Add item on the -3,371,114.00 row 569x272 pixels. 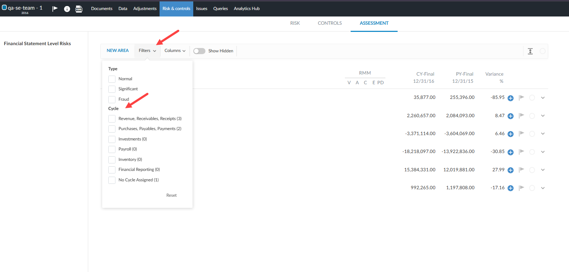click(511, 134)
